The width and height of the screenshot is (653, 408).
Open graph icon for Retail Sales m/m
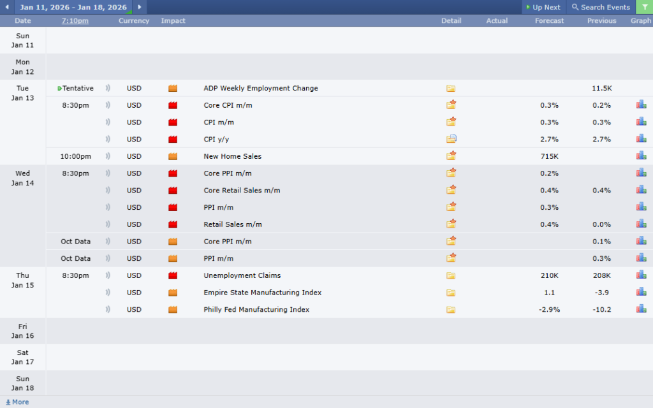(x=641, y=224)
